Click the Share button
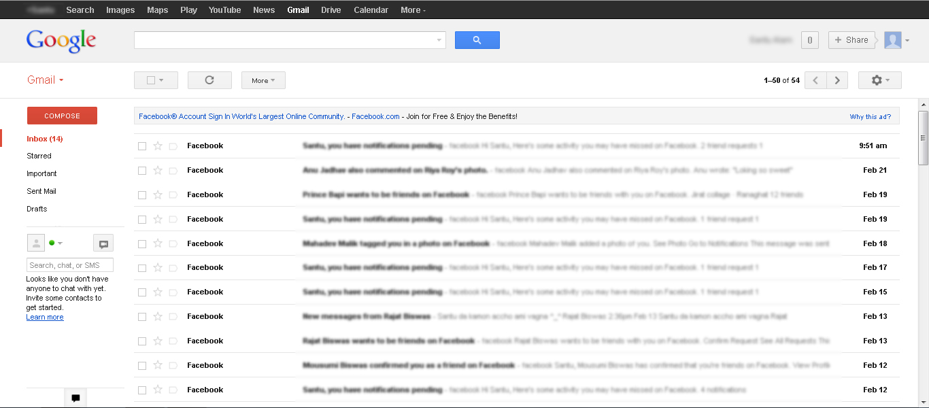Image resolution: width=929 pixels, height=408 pixels. coord(851,40)
